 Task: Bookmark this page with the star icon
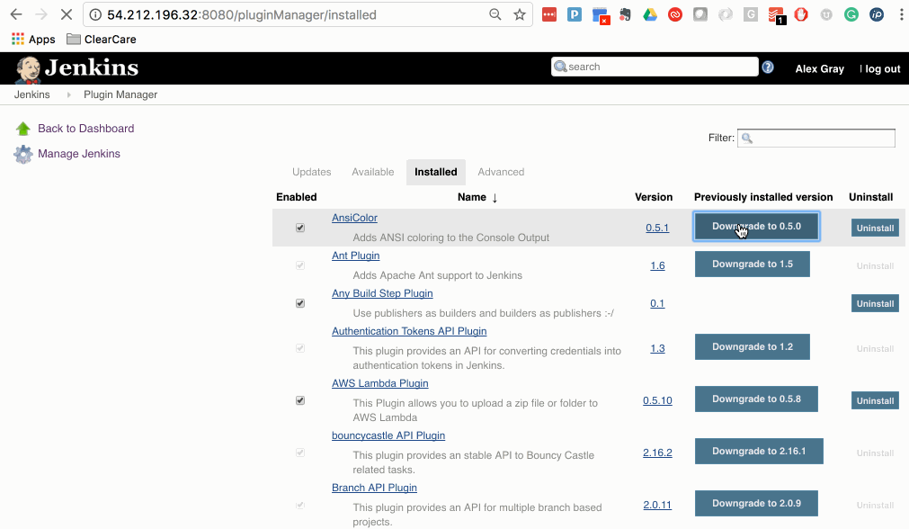click(x=520, y=14)
